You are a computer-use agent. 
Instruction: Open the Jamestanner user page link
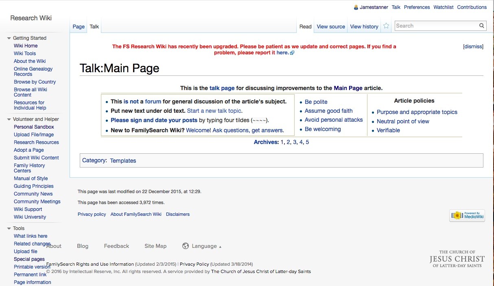(374, 7)
